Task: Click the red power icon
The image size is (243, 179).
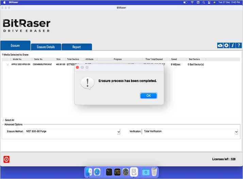Action: pyautogui.click(x=6, y=159)
